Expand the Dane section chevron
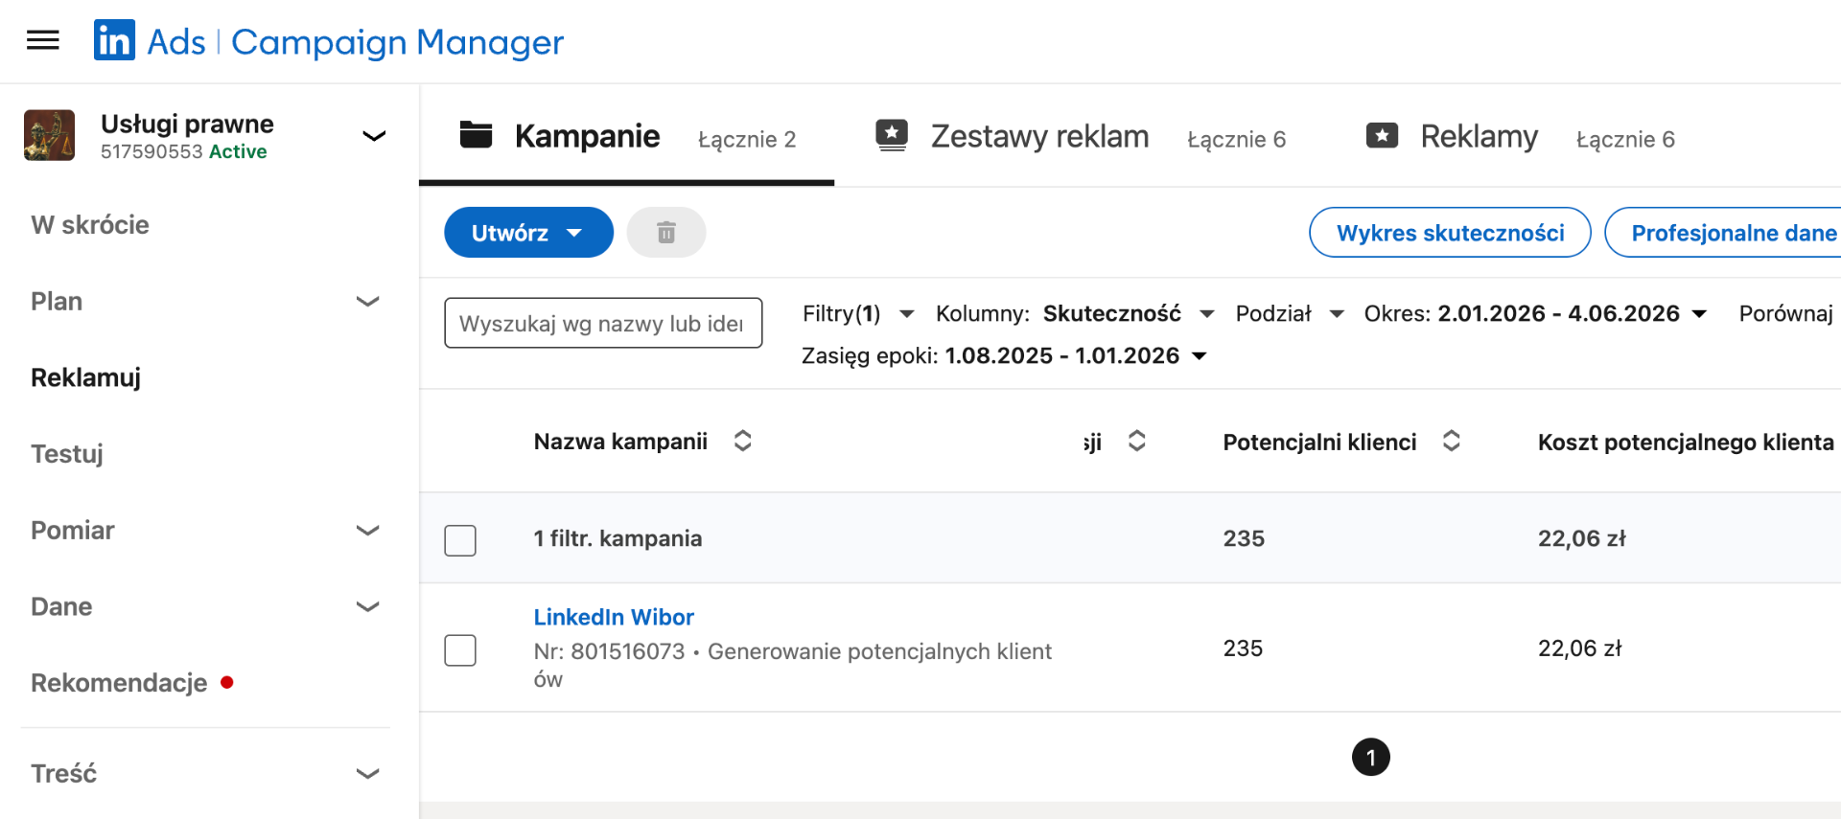Viewport: 1841px width, 819px height. coord(368,607)
